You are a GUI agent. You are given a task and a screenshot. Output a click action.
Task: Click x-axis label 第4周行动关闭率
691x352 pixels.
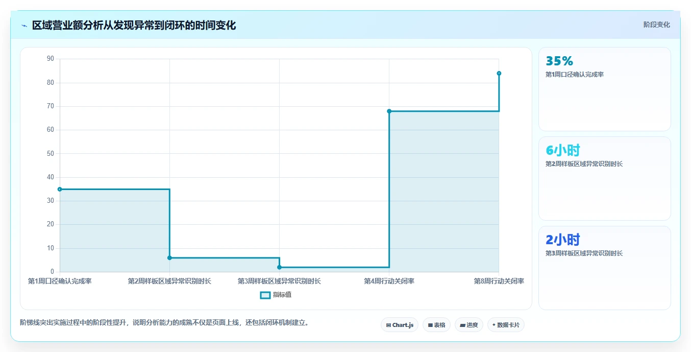[x=389, y=281]
